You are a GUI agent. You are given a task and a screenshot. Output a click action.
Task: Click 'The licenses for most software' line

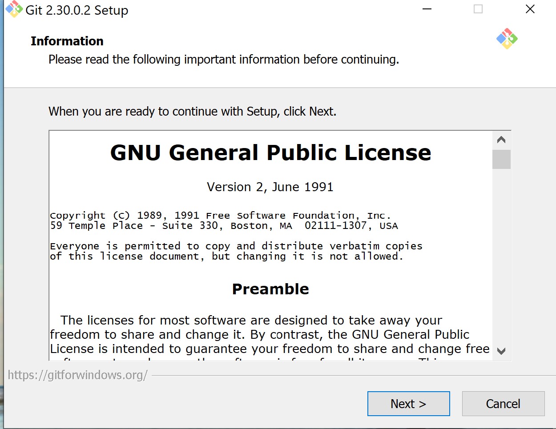tap(251, 320)
